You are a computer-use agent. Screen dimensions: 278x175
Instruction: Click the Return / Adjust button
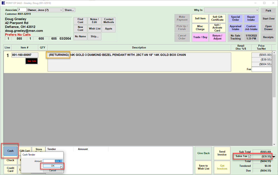coord(217,37)
